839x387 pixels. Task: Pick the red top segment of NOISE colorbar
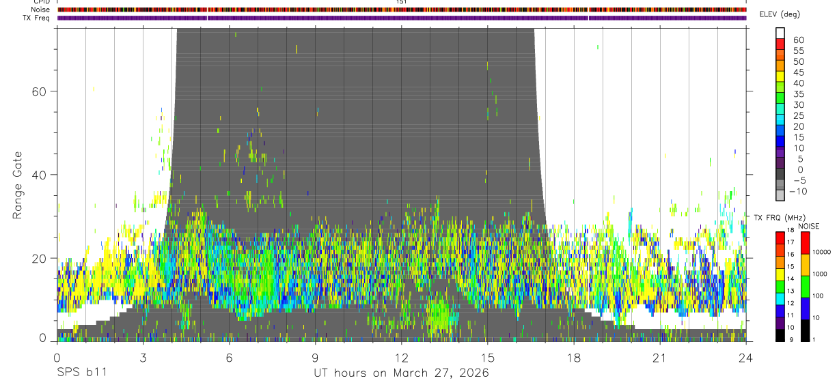(x=806, y=243)
